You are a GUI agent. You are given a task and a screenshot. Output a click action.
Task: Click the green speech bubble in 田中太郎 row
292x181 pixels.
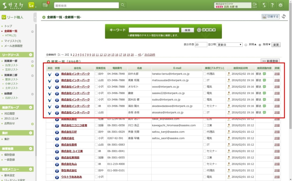tap(264, 74)
